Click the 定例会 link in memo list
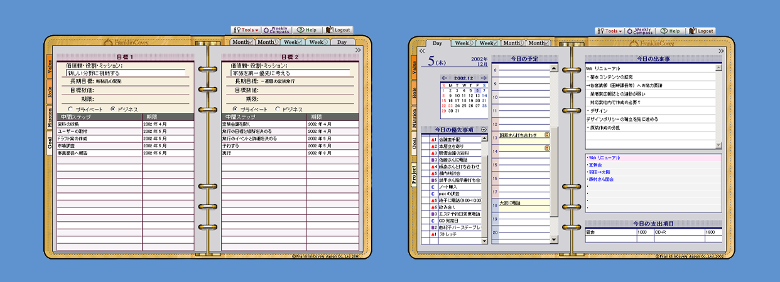The image size is (780, 282). coord(597,165)
